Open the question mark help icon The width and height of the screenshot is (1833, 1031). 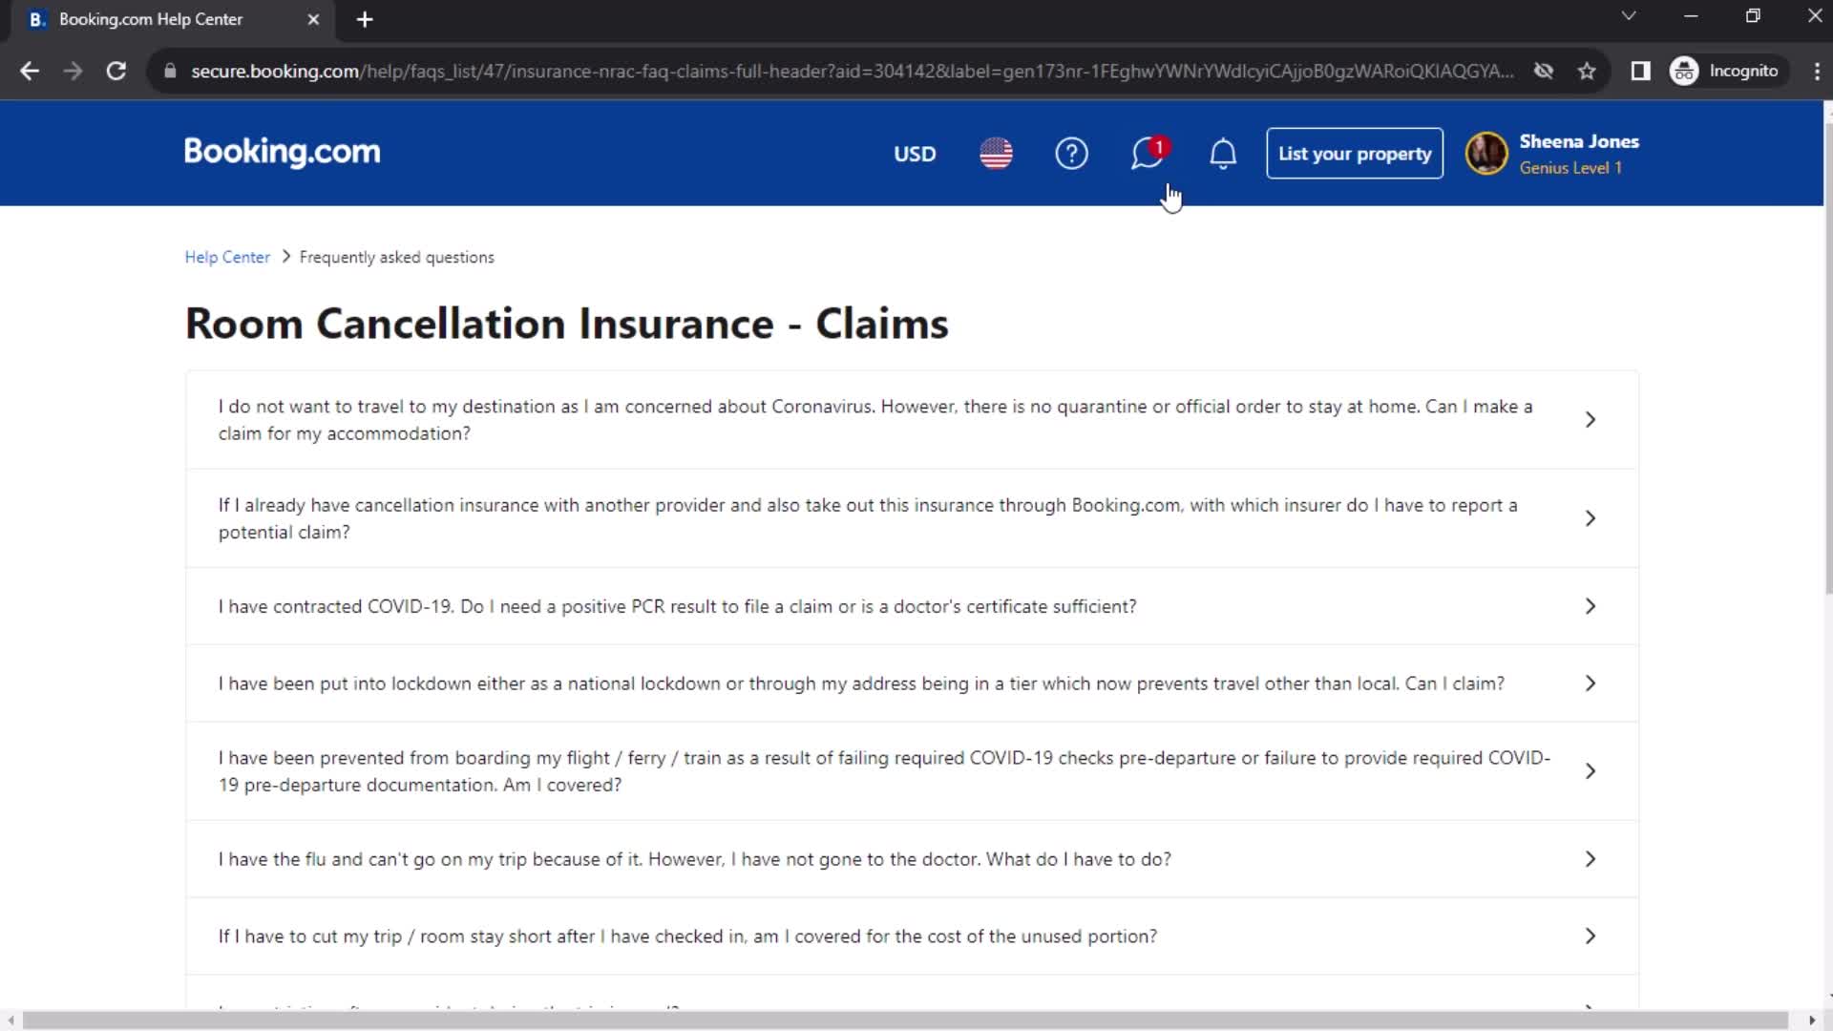[1071, 154]
